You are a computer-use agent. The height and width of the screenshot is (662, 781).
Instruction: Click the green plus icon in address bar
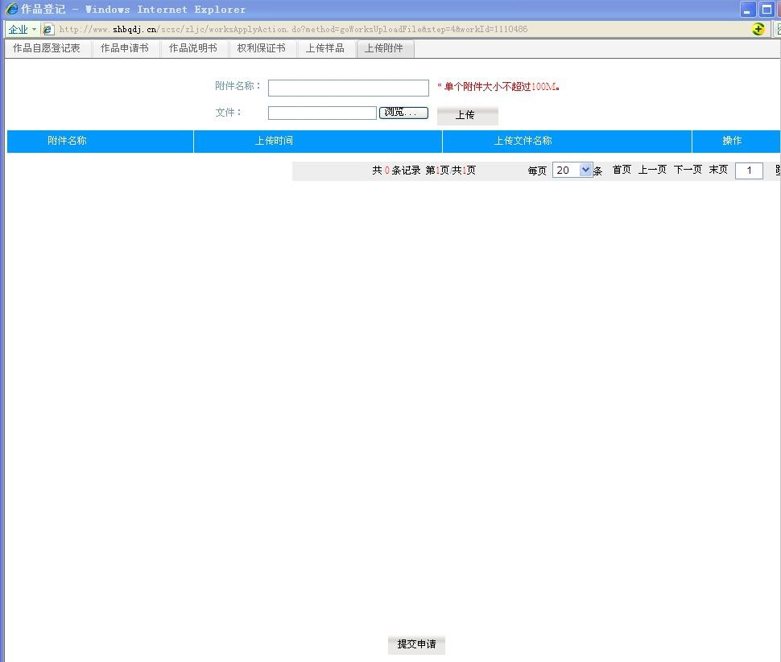[758, 29]
